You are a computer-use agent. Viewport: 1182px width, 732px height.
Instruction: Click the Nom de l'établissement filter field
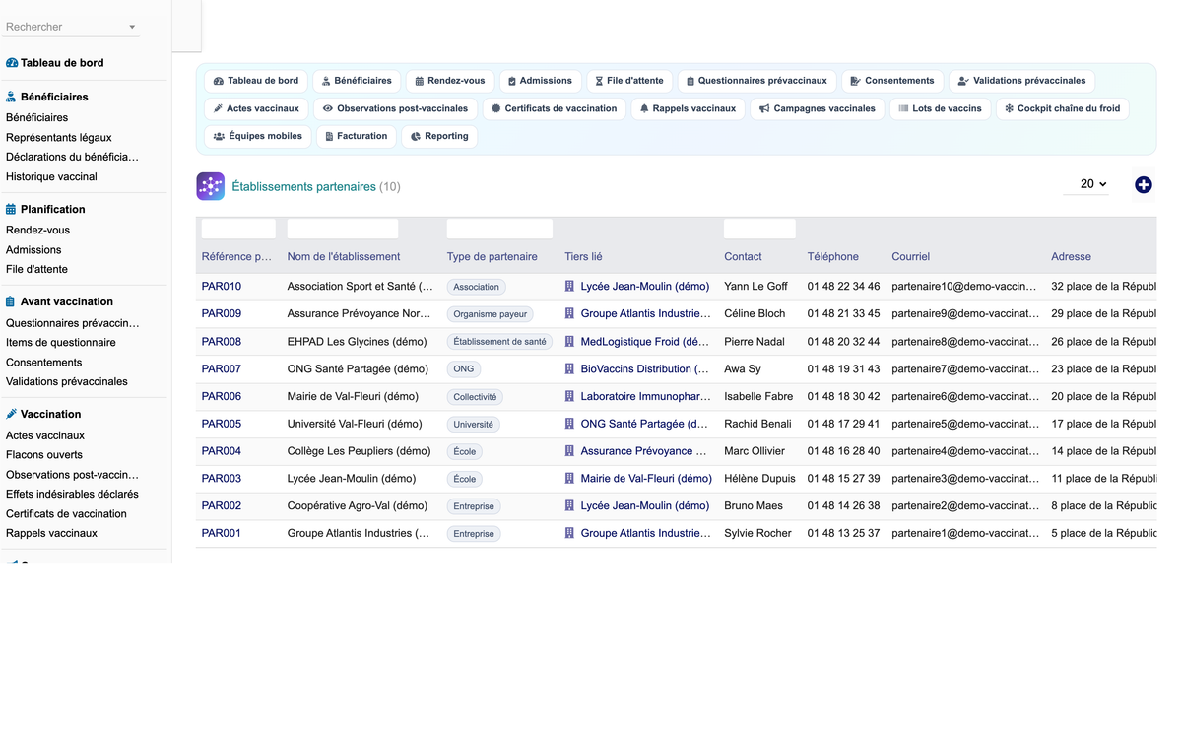coord(343,229)
